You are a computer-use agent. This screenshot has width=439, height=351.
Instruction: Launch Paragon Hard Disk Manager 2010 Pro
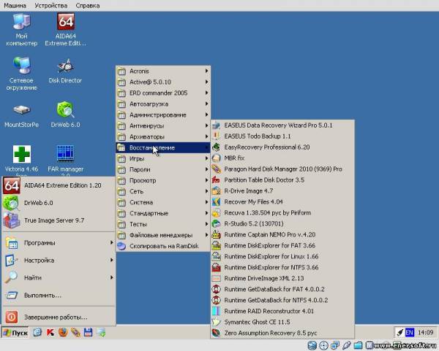coord(282,169)
